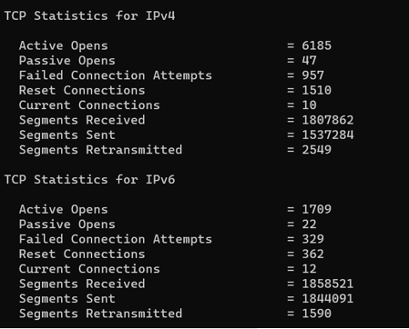Click the IPv4 Segments Received value 1807862
This screenshot has height=329, width=409.
pos(328,120)
